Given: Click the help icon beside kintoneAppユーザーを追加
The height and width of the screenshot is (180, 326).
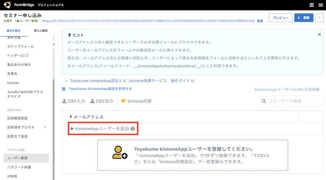Looking at the screenshot, I should [133, 129].
